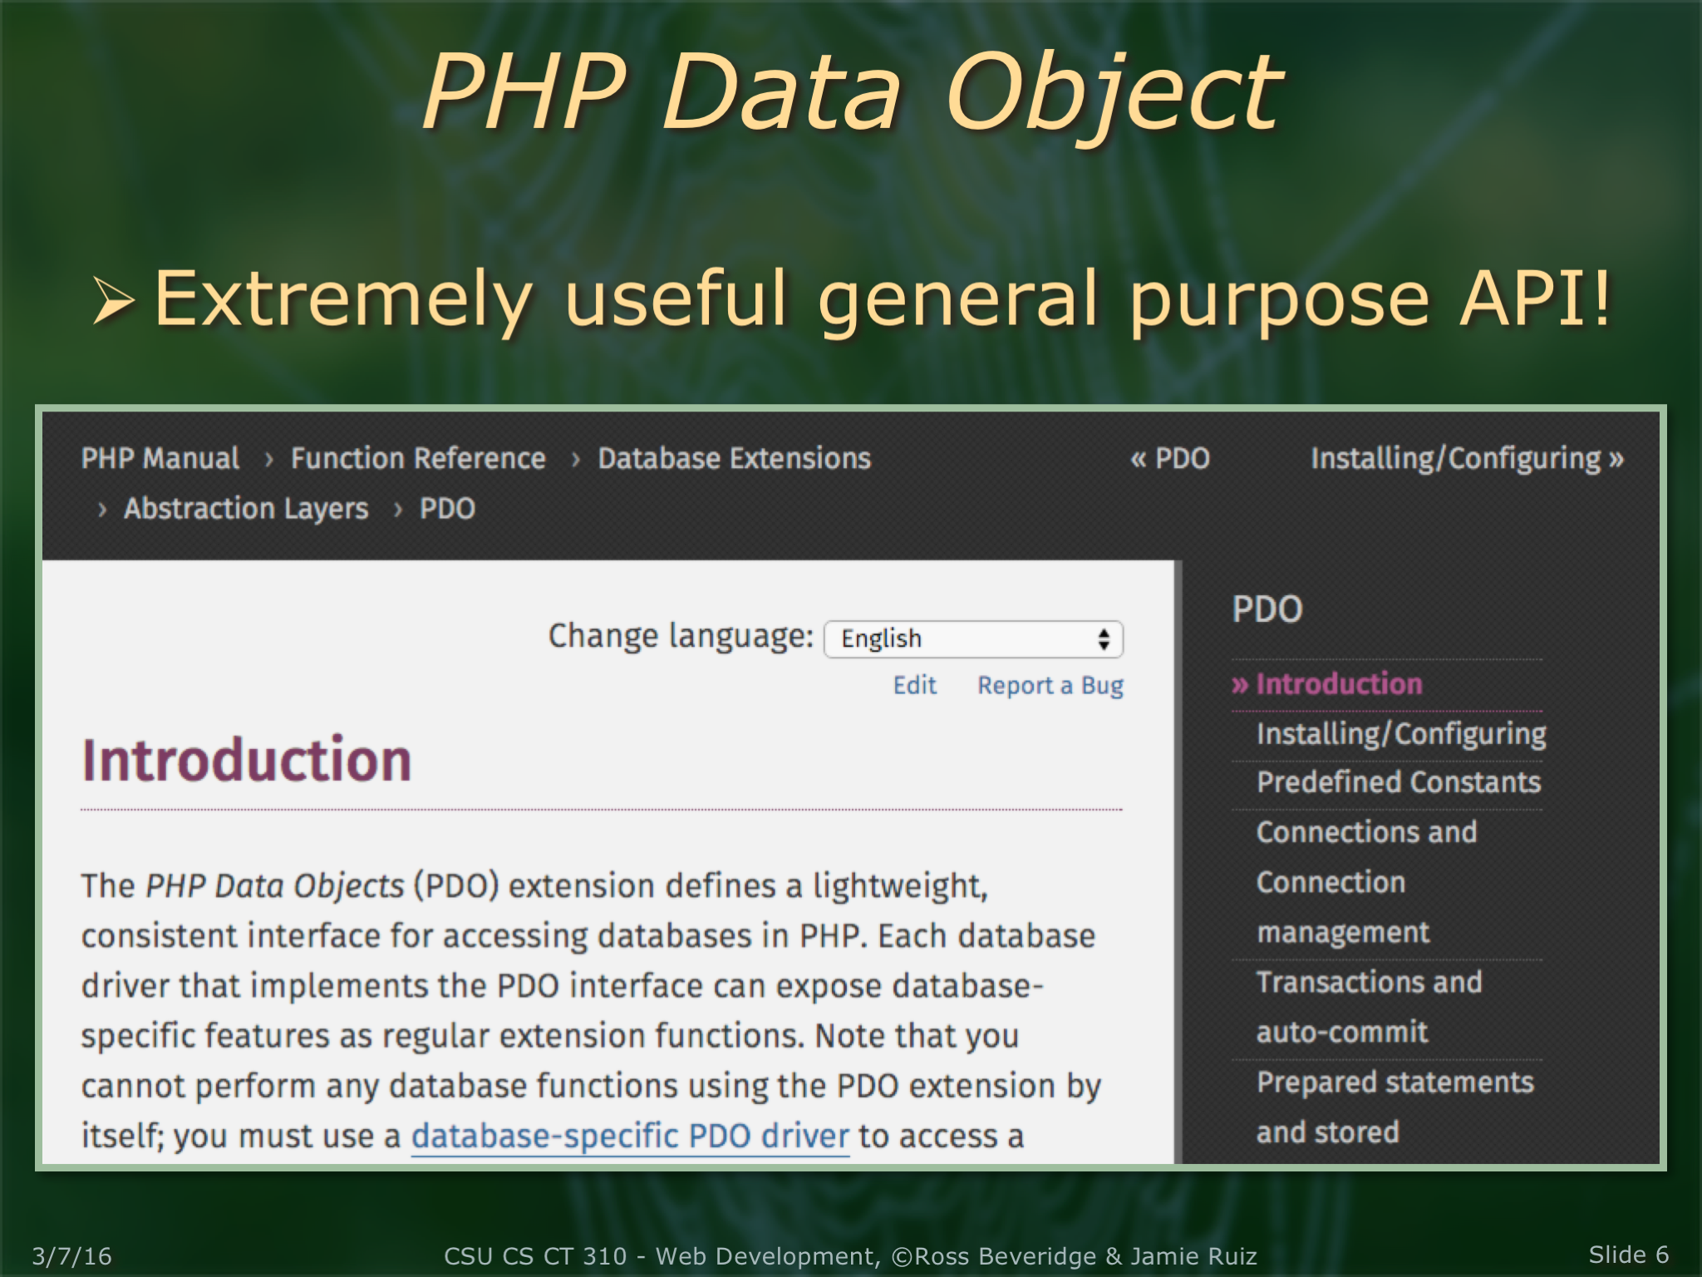This screenshot has width=1702, height=1277.
Task: Click the Introduction page heading
Action: [247, 760]
